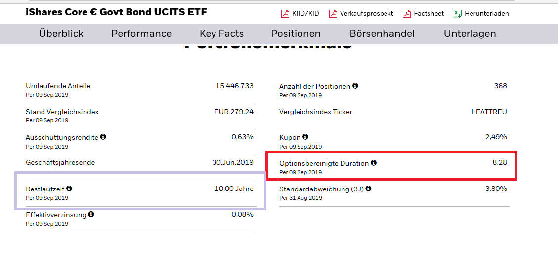Click info icon next to Ausschüttungsrendite
Image resolution: width=558 pixels, height=265 pixels.
click(103, 137)
